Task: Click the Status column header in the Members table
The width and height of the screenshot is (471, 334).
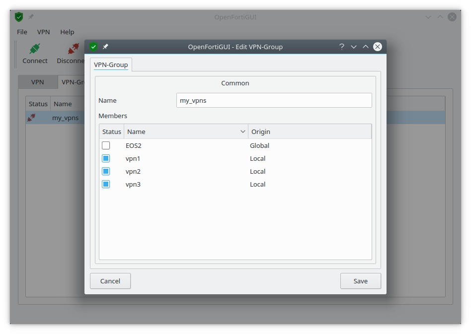Action: [111, 132]
